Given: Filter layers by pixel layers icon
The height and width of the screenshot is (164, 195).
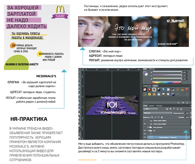Looking at the screenshot, I should (167, 109).
